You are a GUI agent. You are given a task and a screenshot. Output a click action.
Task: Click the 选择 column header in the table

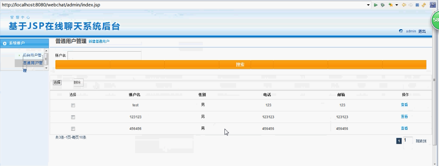pos(73,95)
